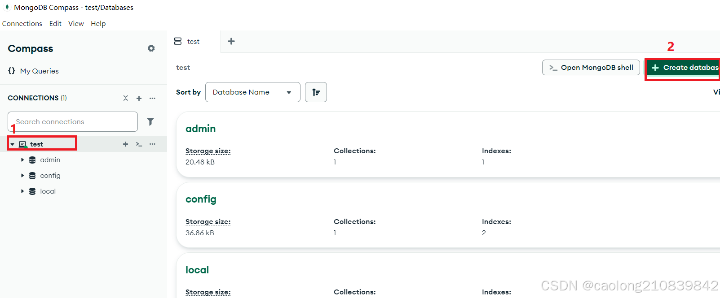Screen dimensions: 720x298
Task: Click admin database icon in sidebar
Action: (32, 160)
